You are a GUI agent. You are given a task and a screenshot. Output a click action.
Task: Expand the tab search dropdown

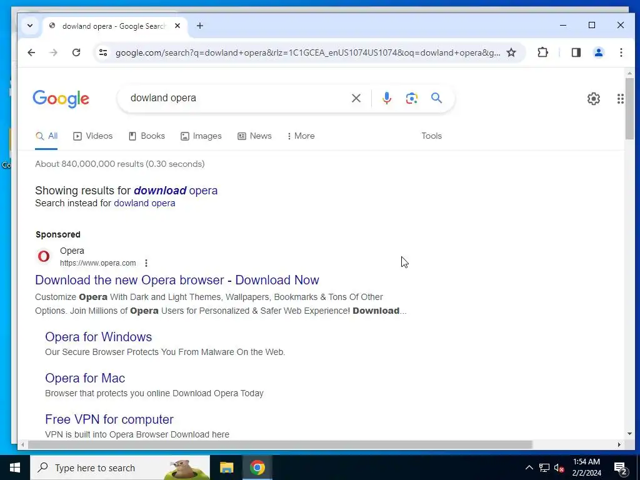[30, 26]
